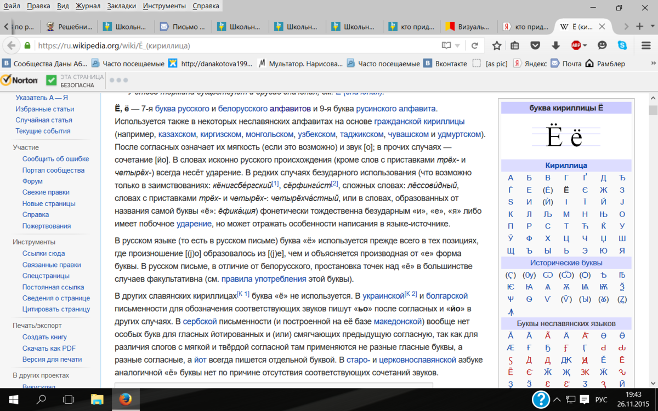Open the Downloads arrow icon
This screenshot has height=411, width=658.
(555, 45)
